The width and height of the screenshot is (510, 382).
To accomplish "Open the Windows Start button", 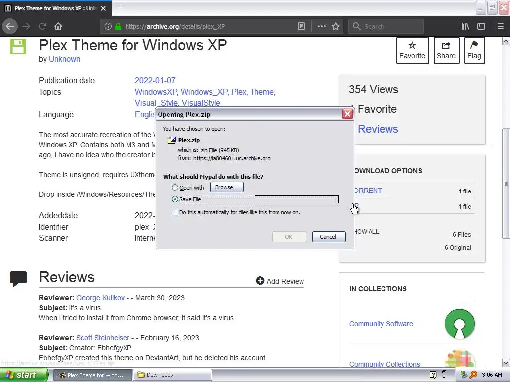I will tap(24, 375).
